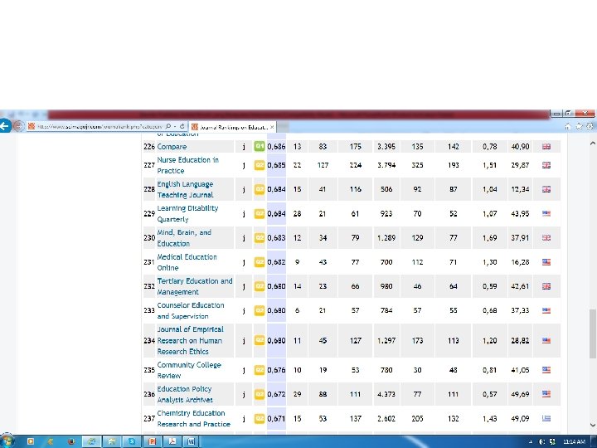This screenshot has height=448, width=597.
Task: Open Community College Review link
Action: click(x=189, y=370)
